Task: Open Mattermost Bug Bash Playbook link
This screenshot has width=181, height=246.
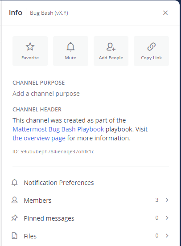Action: point(58,129)
